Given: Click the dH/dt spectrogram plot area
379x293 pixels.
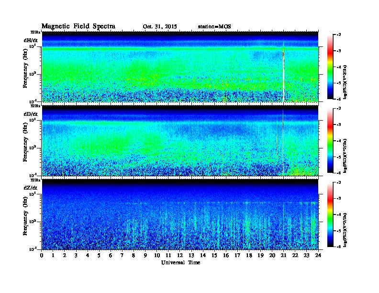Looking at the screenshot, I should pos(180,67).
